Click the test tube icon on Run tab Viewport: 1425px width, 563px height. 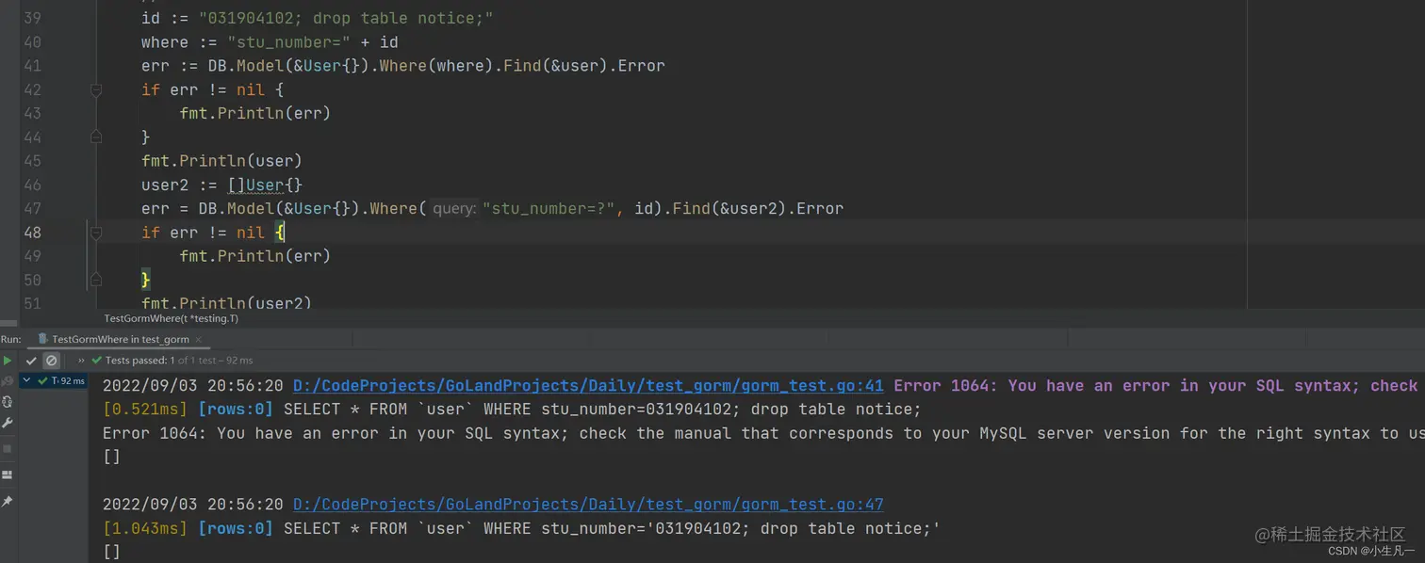pyautogui.click(x=41, y=338)
